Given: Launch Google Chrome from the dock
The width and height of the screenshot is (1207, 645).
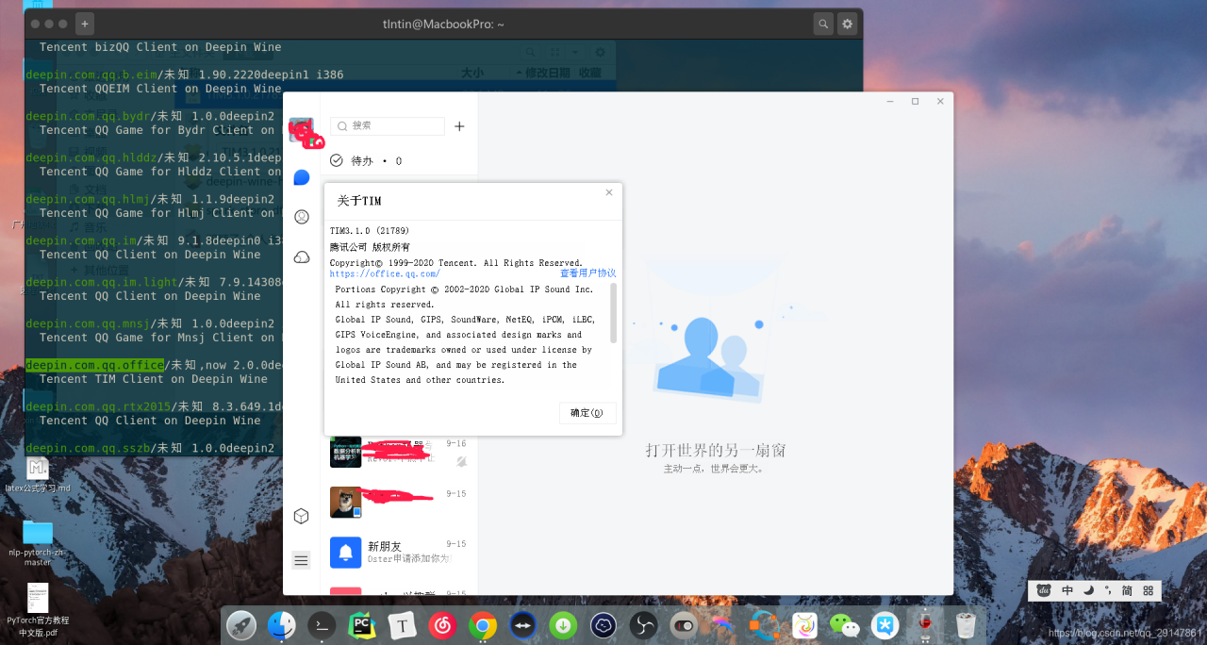Looking at the screenshot, I should 483,624.
